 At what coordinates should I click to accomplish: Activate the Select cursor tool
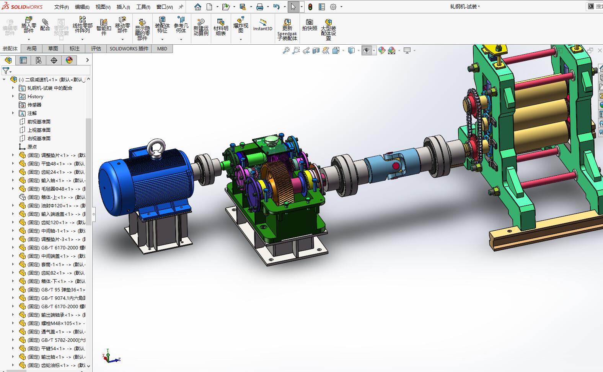pyautogui.click(x=293, y=7)
